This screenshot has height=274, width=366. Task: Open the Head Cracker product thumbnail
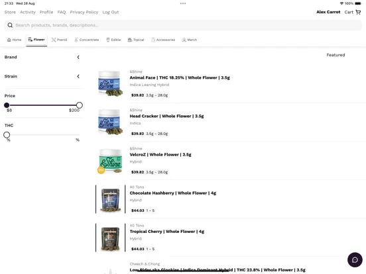coord(110,122)
